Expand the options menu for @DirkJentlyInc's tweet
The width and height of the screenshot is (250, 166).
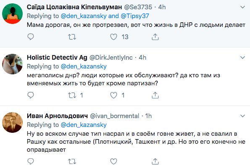242,58
